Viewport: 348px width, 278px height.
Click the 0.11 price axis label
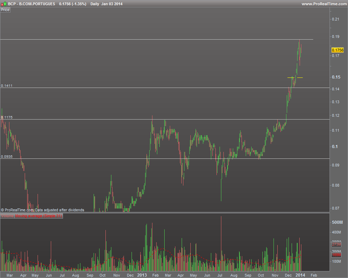335,130
